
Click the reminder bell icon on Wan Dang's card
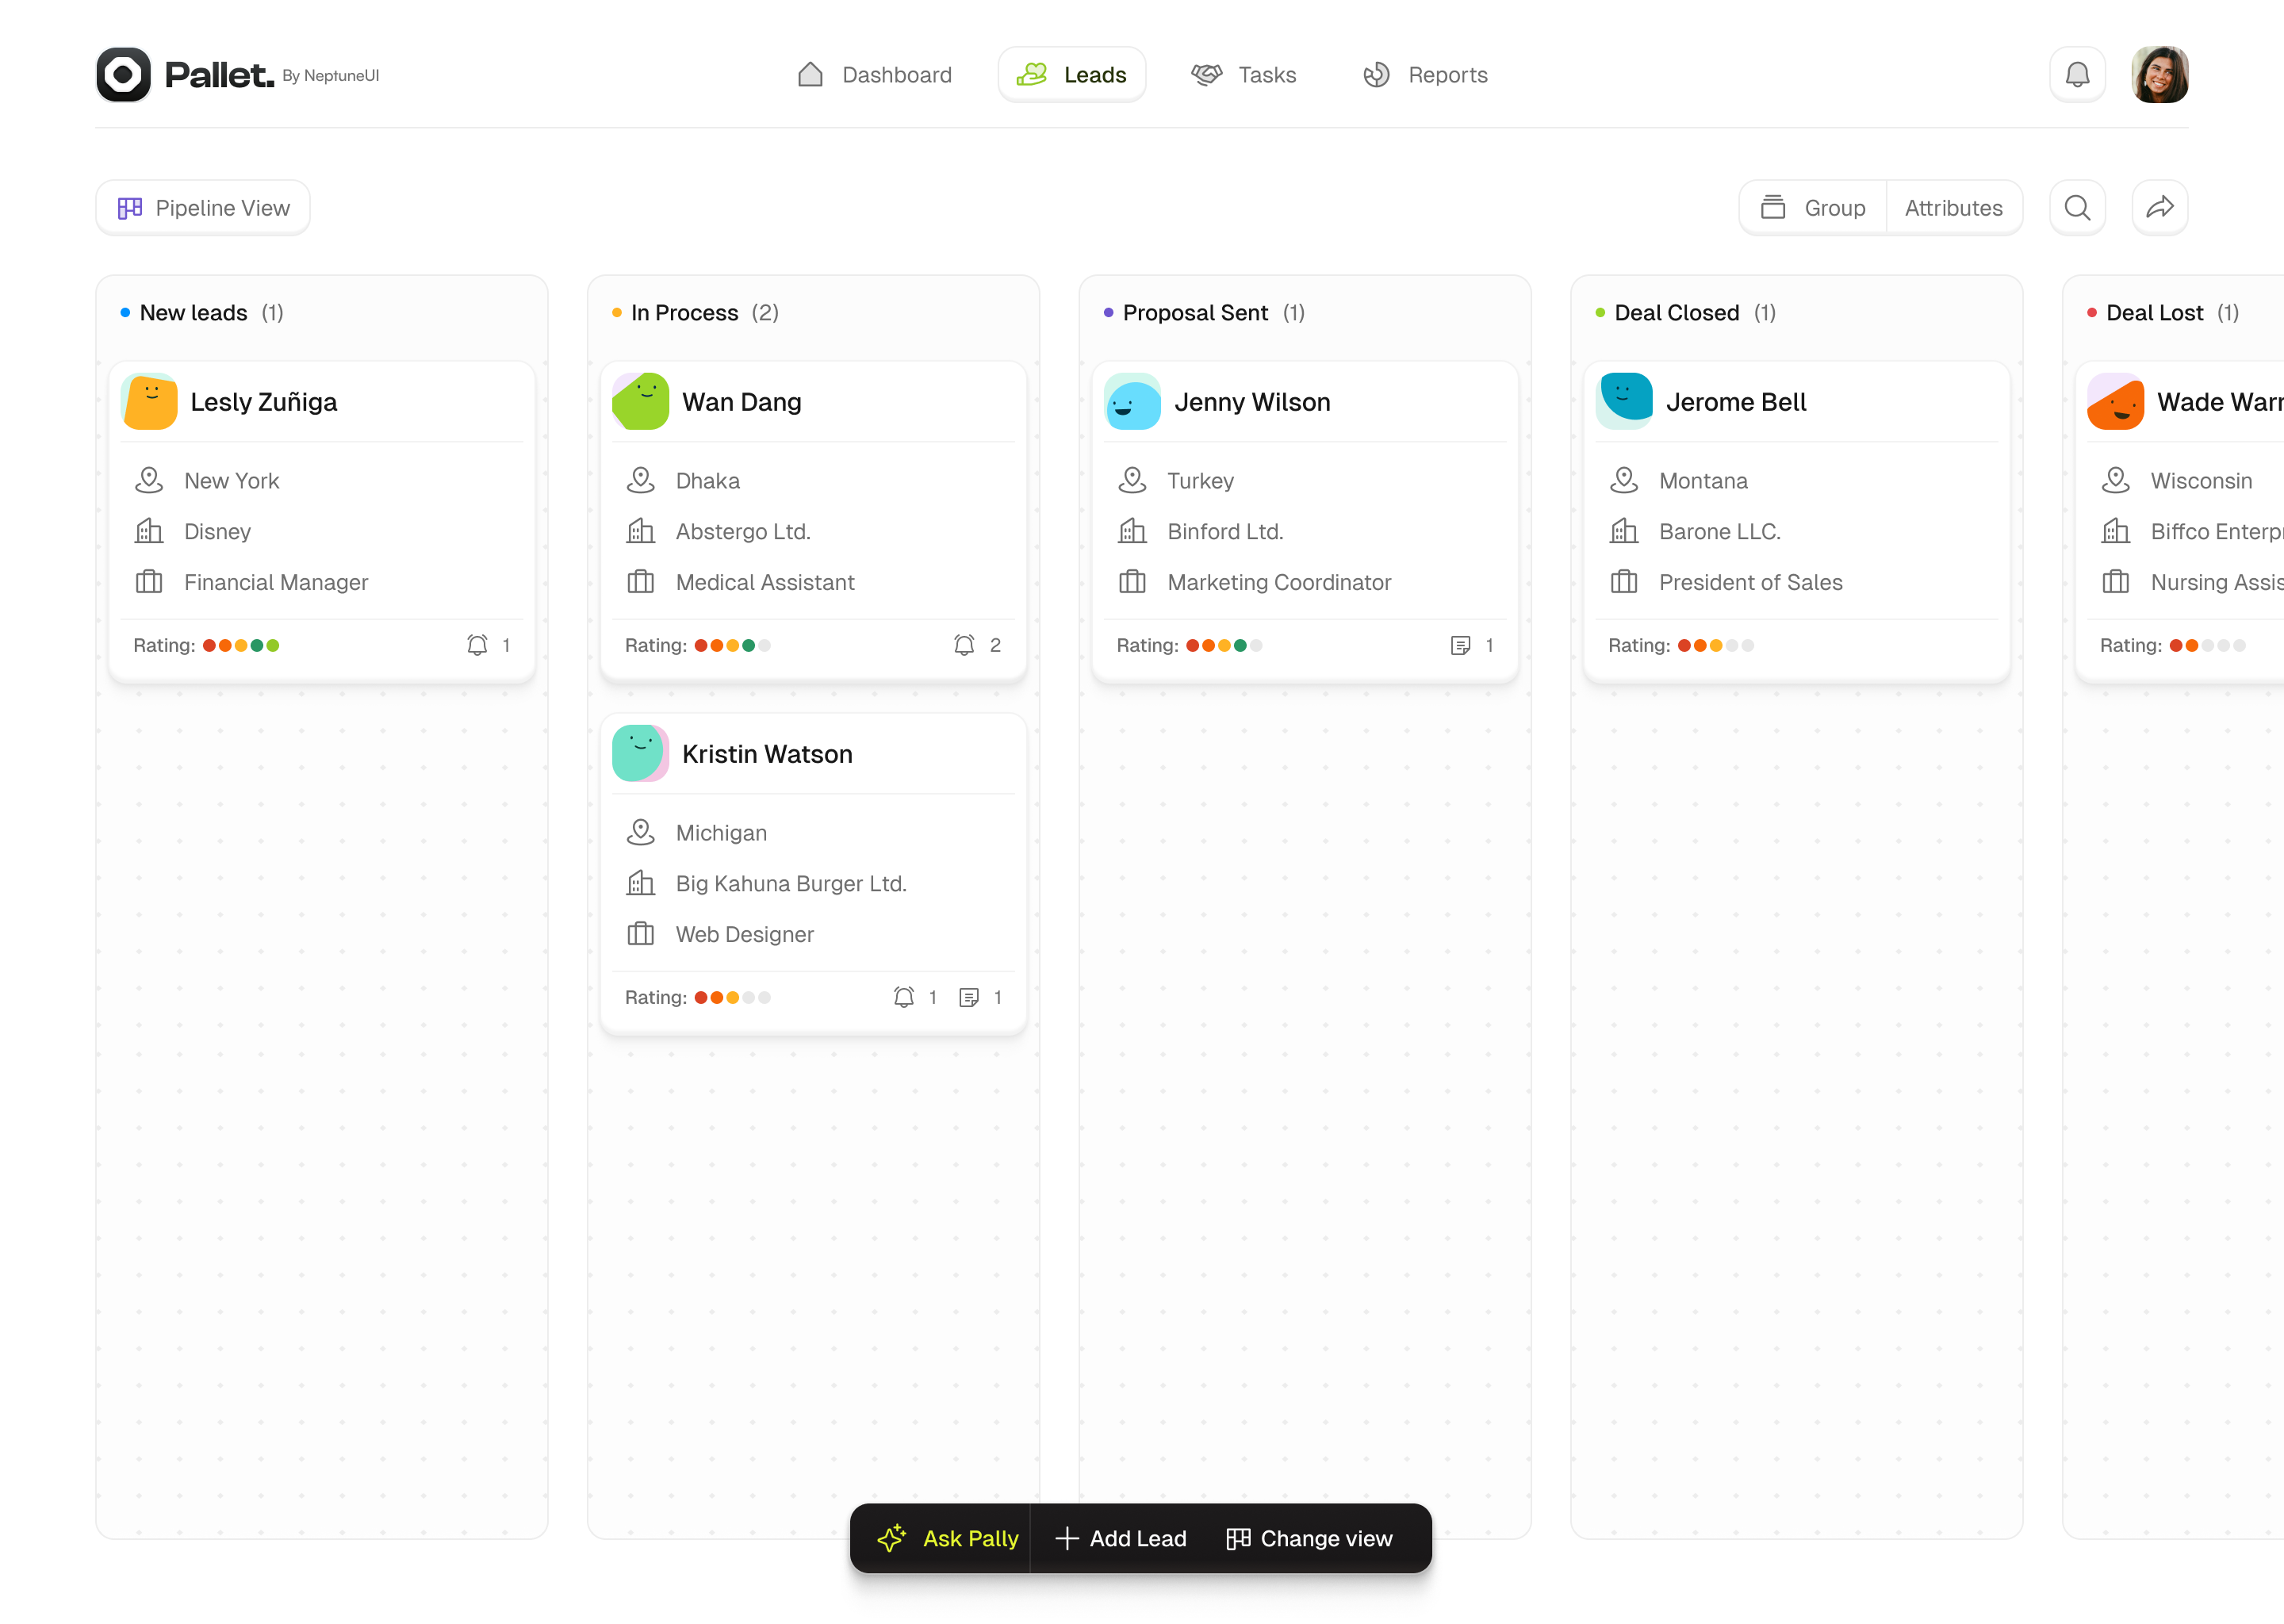pyautogui.click(x=964, y=645)
